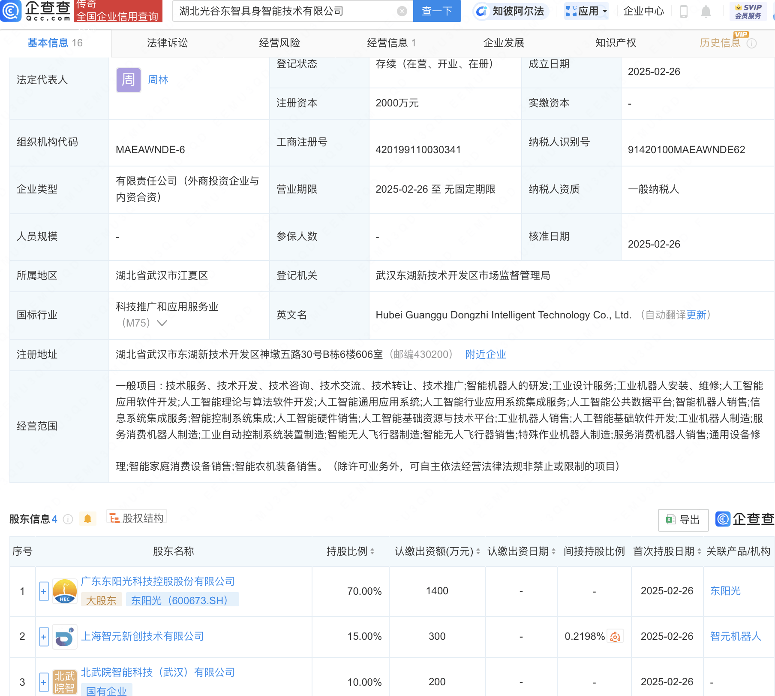Expand shareholder row 上海智元新创技术
The width and height of the screenshot is (775, 696).
[44, 637]
